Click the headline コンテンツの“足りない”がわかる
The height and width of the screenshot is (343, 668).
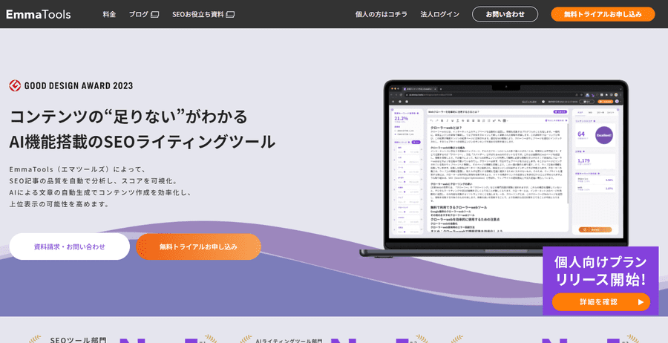click(x=128, y=117)
